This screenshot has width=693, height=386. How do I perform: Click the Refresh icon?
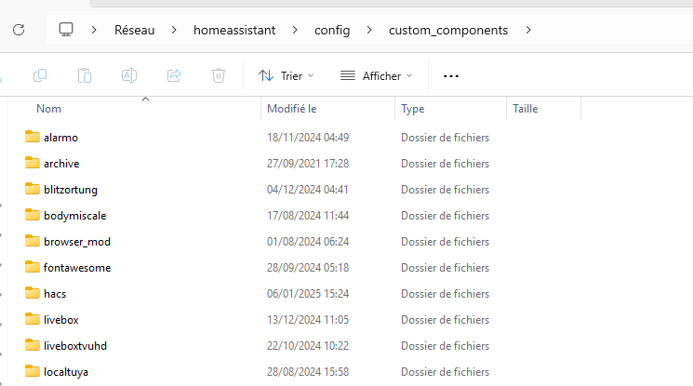pyautogui.click(x=19, y=30)
